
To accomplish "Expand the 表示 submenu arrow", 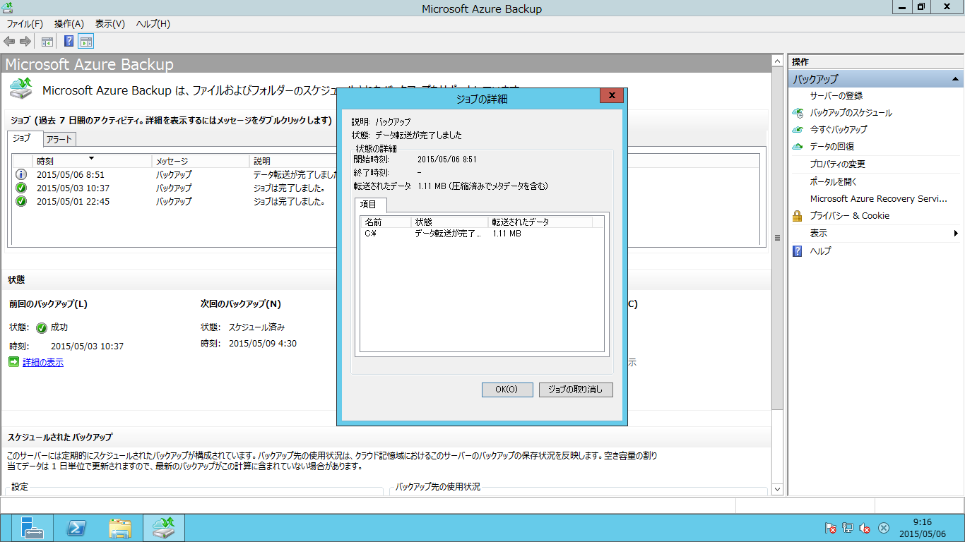I will click(x=956, y=234).
